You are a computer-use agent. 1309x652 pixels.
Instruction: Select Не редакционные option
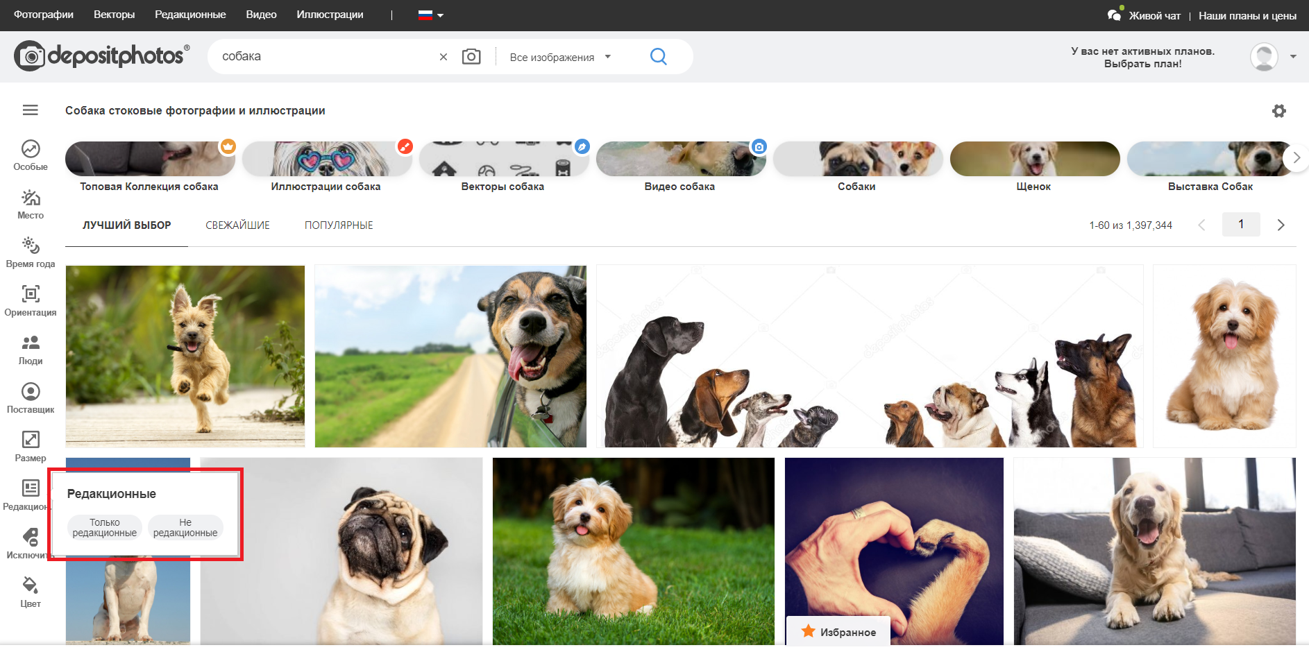tap(185, 528)
